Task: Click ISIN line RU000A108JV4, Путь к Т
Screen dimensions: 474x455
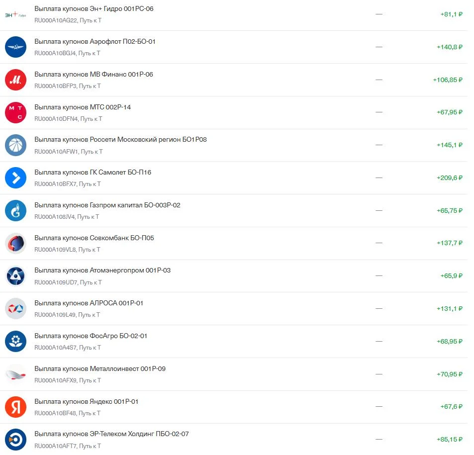Action: [x=67, y=217]
